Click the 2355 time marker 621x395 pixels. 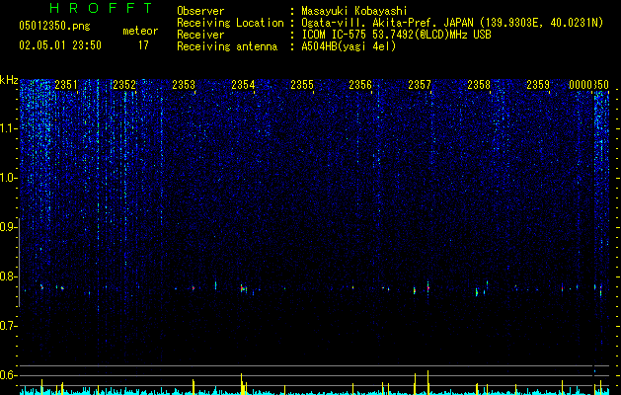click(x=302, y=85)
